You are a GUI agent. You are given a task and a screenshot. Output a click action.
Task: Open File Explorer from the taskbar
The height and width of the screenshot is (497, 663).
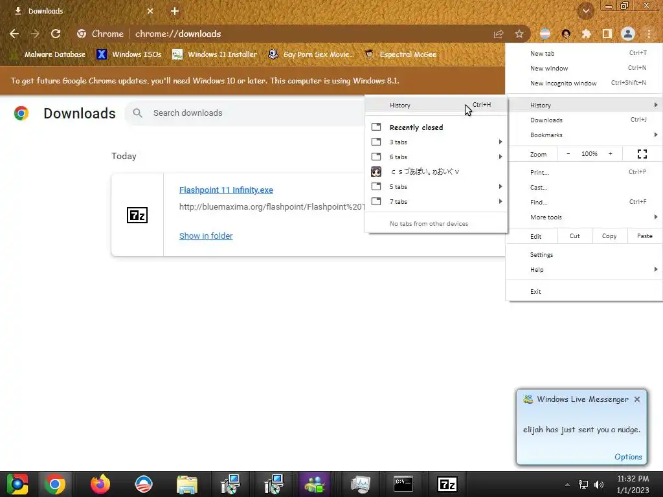pos(187,484)
